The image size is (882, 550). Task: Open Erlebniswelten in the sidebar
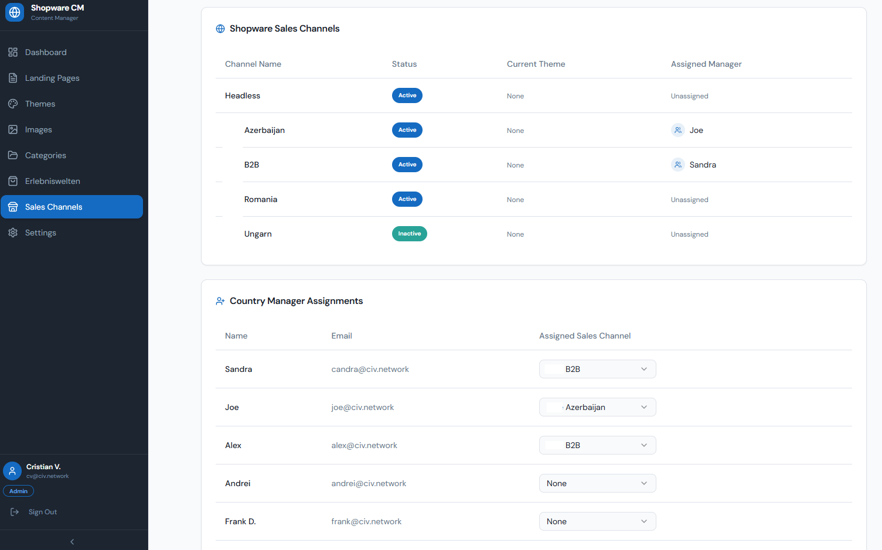tap(71, 181)
